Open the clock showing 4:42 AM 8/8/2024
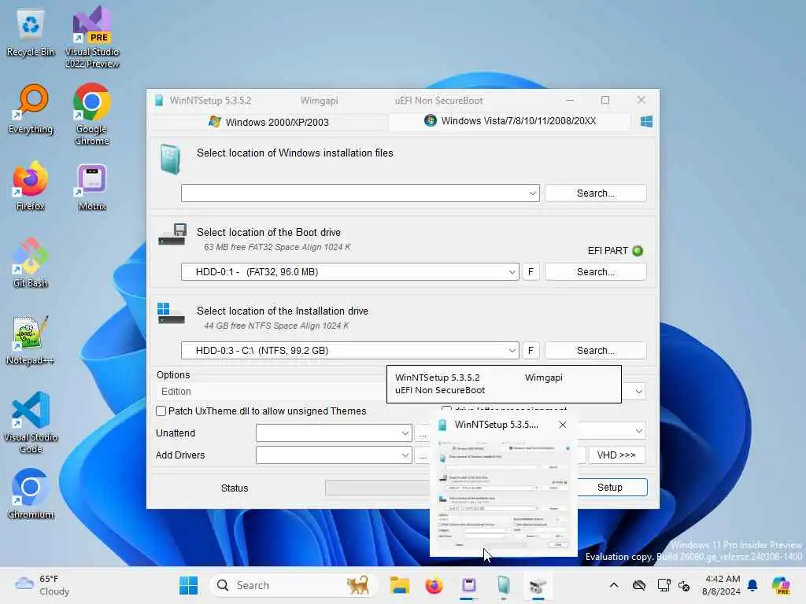Viewport: 806px width, 604px height. (722, 585)
